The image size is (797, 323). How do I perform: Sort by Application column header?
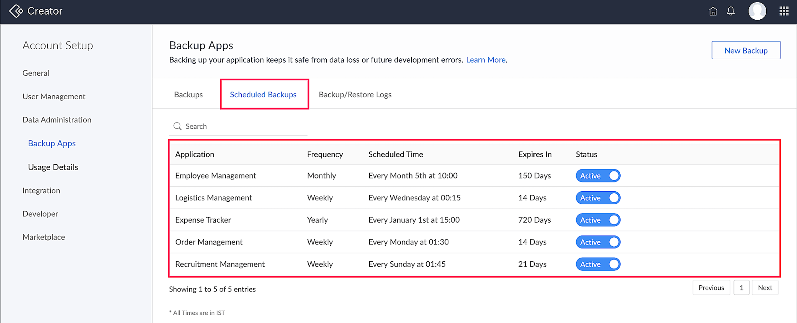point(195,154)
